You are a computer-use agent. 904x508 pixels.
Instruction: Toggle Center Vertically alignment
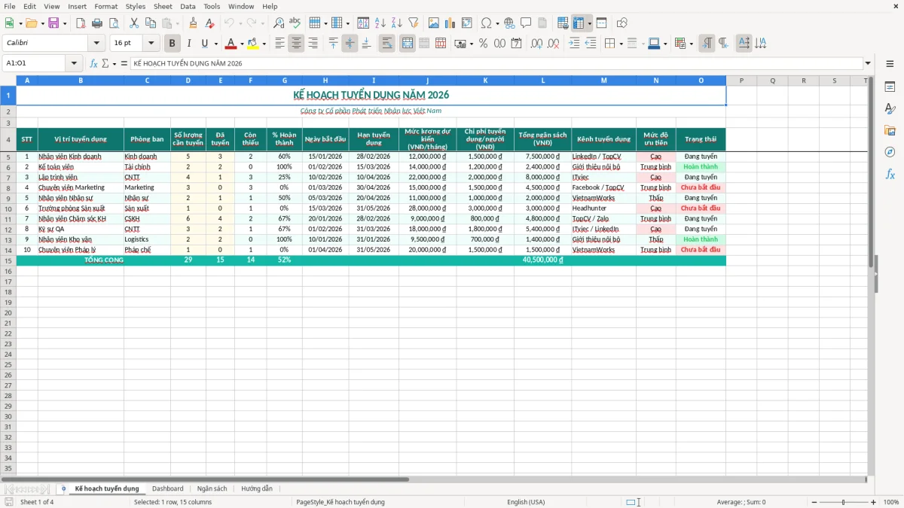[350, 44]
